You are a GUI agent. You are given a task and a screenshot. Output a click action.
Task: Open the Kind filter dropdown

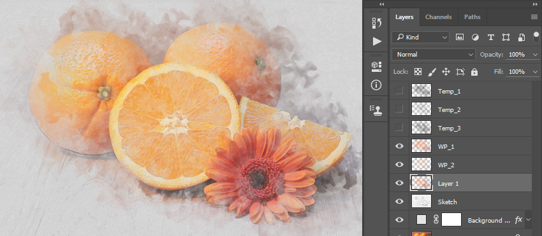click(x=420, y=38)
